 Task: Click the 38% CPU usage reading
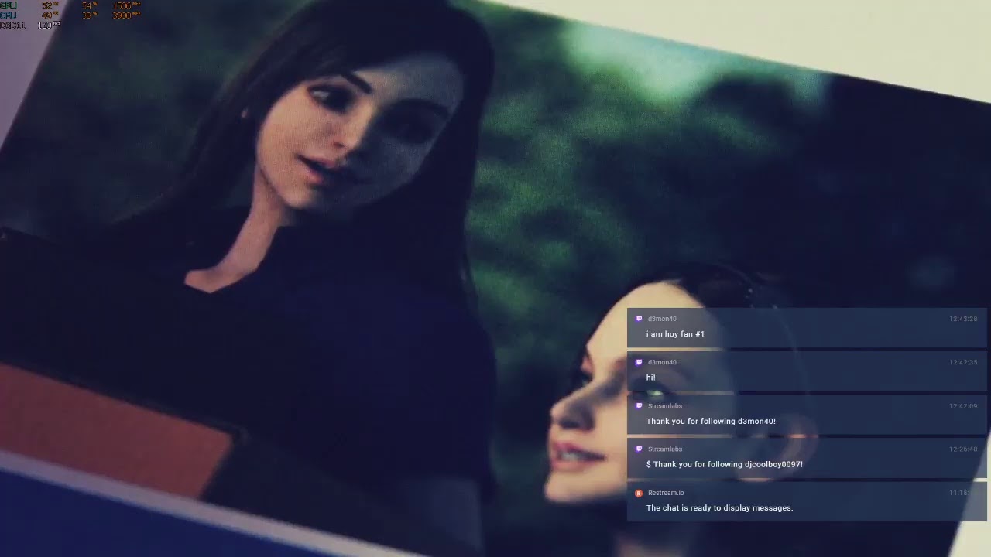(x=91, y=15)
